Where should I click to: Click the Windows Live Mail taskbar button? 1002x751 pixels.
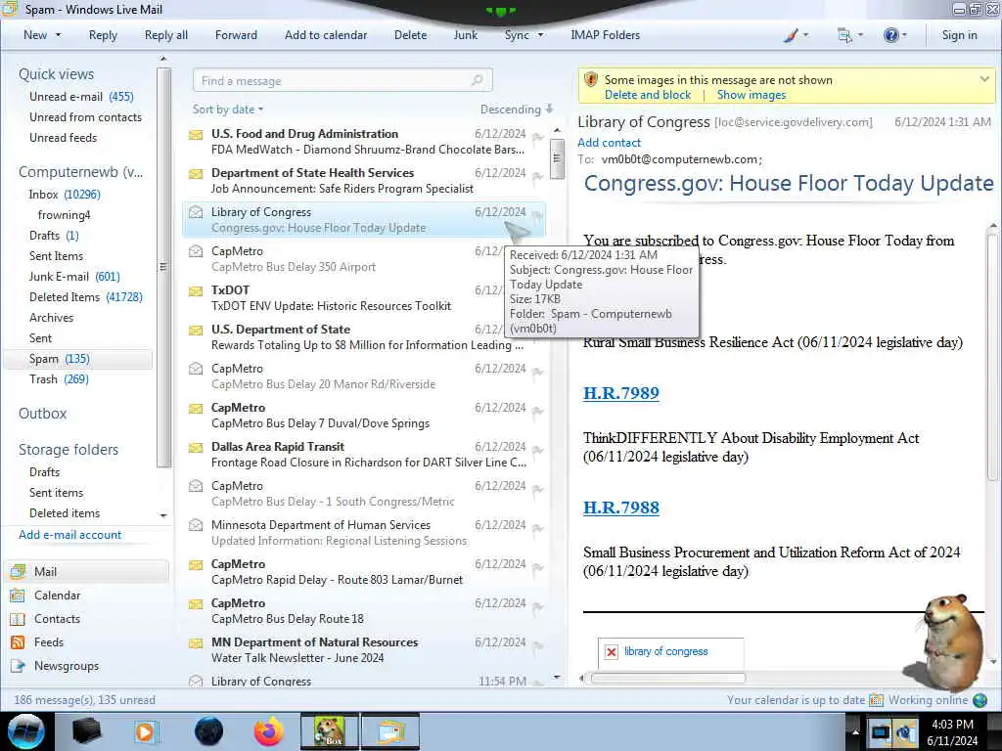pyautogui.click(x=390, y=731)
